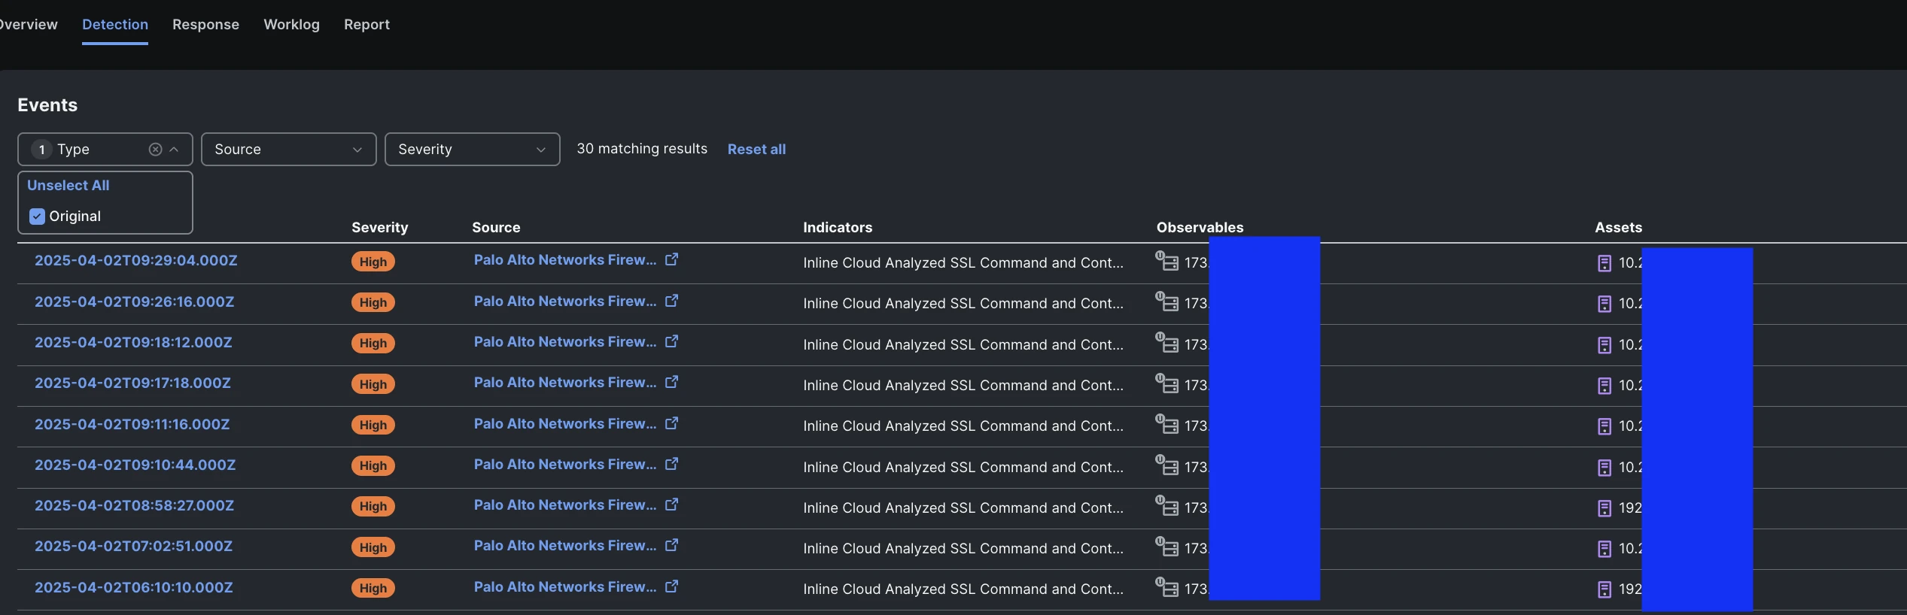
Task: Open external link icon for 08:58:27 event source
Action: tap(671, 504)
